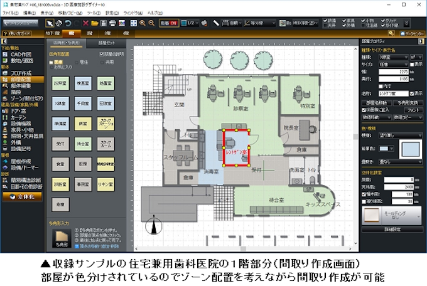Screen dimensions: 427x286
Task: Click the 診察室 room button
Action: (59, 83)
